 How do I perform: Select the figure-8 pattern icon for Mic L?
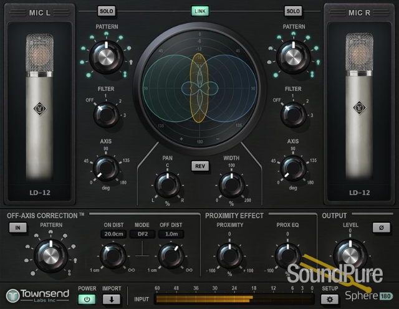point(125,74)
